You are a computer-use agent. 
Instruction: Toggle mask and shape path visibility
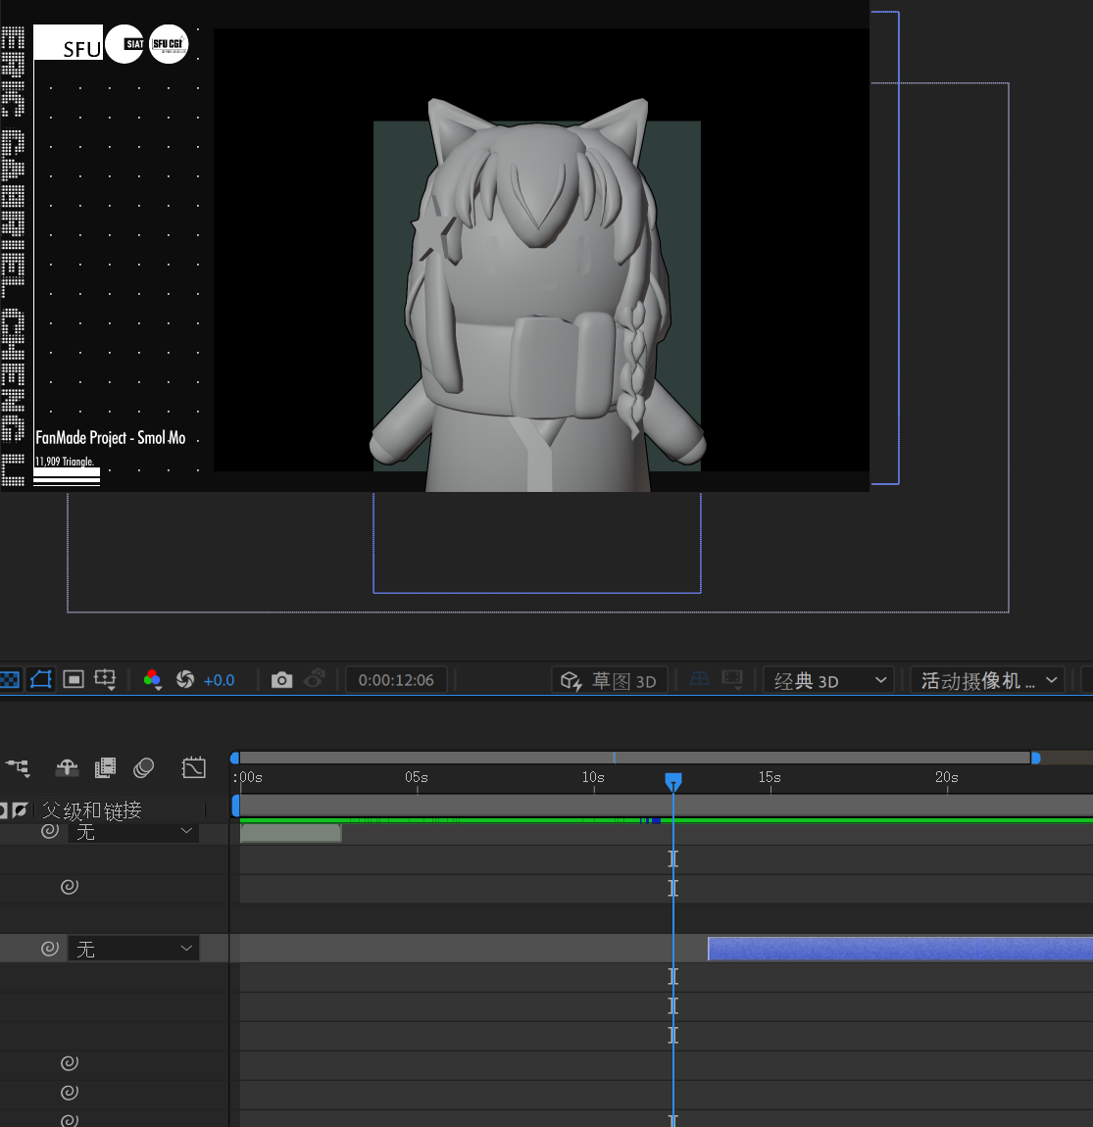pos(41,679)
